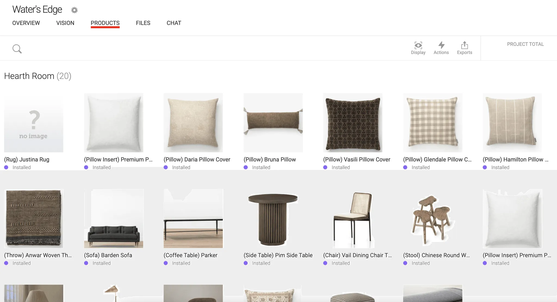The image size is (557, 302).
Task: Open the Files tab
Action: (143, 23)
